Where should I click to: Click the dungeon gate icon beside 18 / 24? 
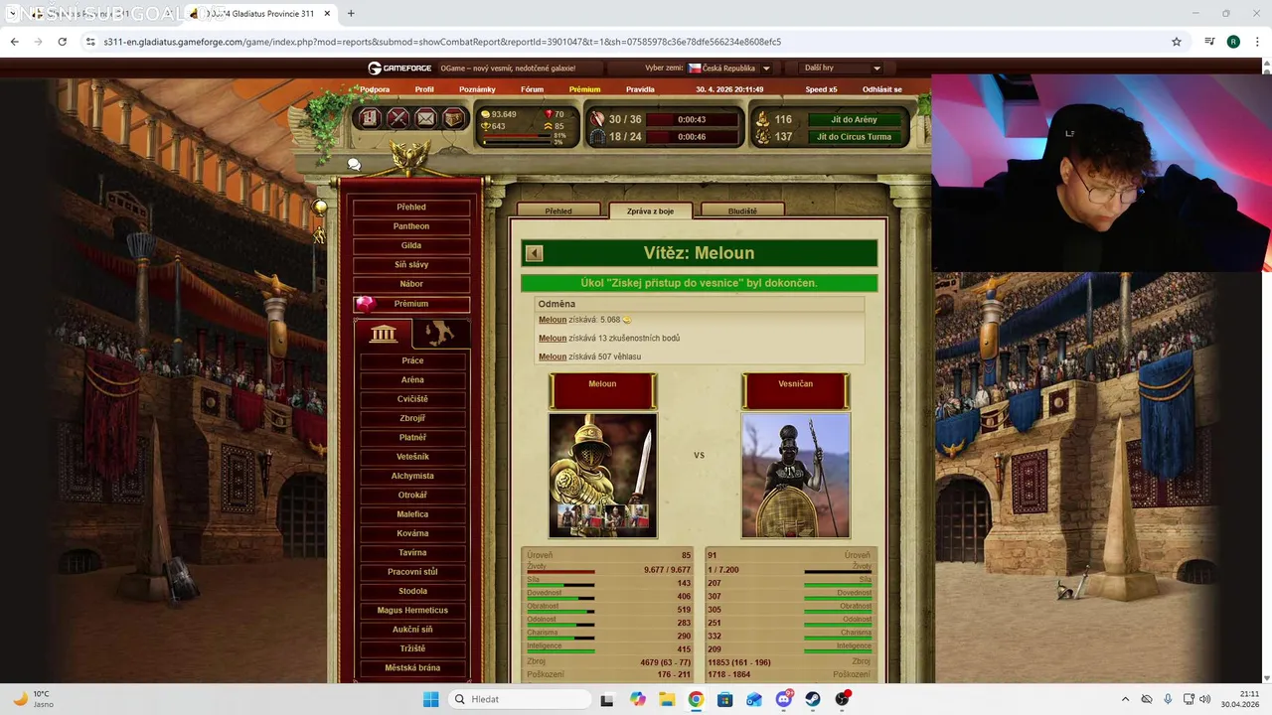tap(597, 137)
